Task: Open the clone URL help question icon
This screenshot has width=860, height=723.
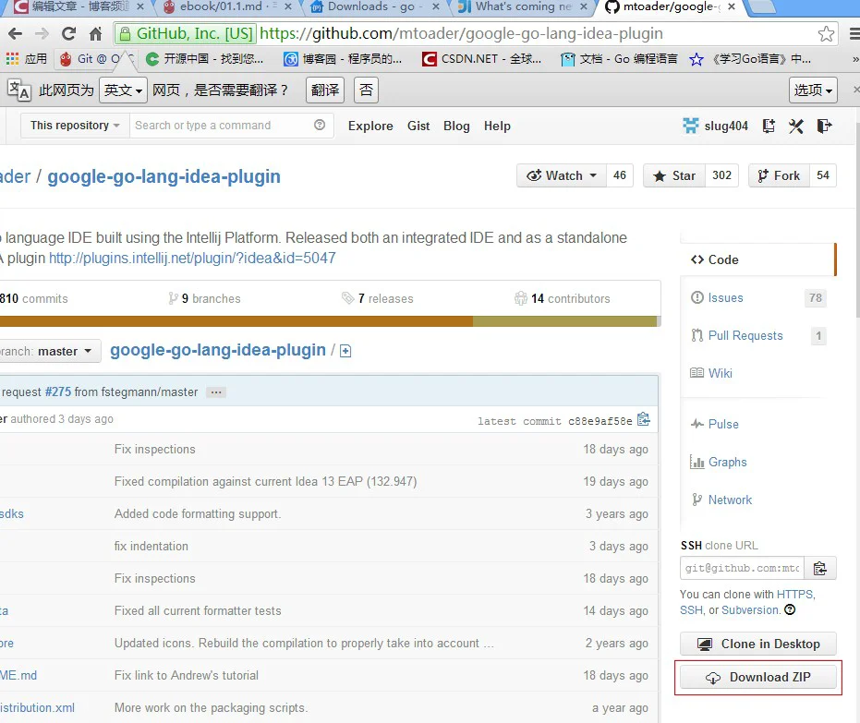Action: click(x=790, y=609)
